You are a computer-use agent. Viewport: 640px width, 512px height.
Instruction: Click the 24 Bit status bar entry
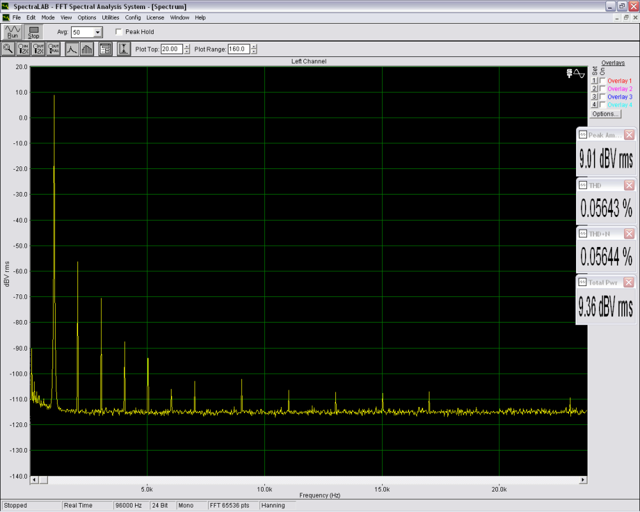163,506
